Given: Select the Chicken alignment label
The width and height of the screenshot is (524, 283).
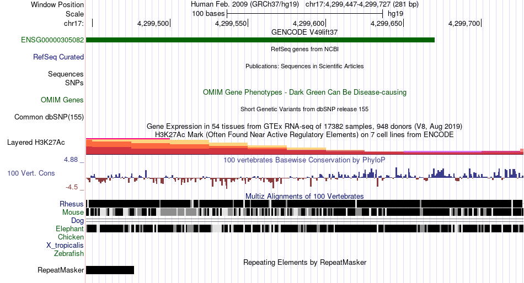Looking at the screenshot, I should click(x=71, y=237).
